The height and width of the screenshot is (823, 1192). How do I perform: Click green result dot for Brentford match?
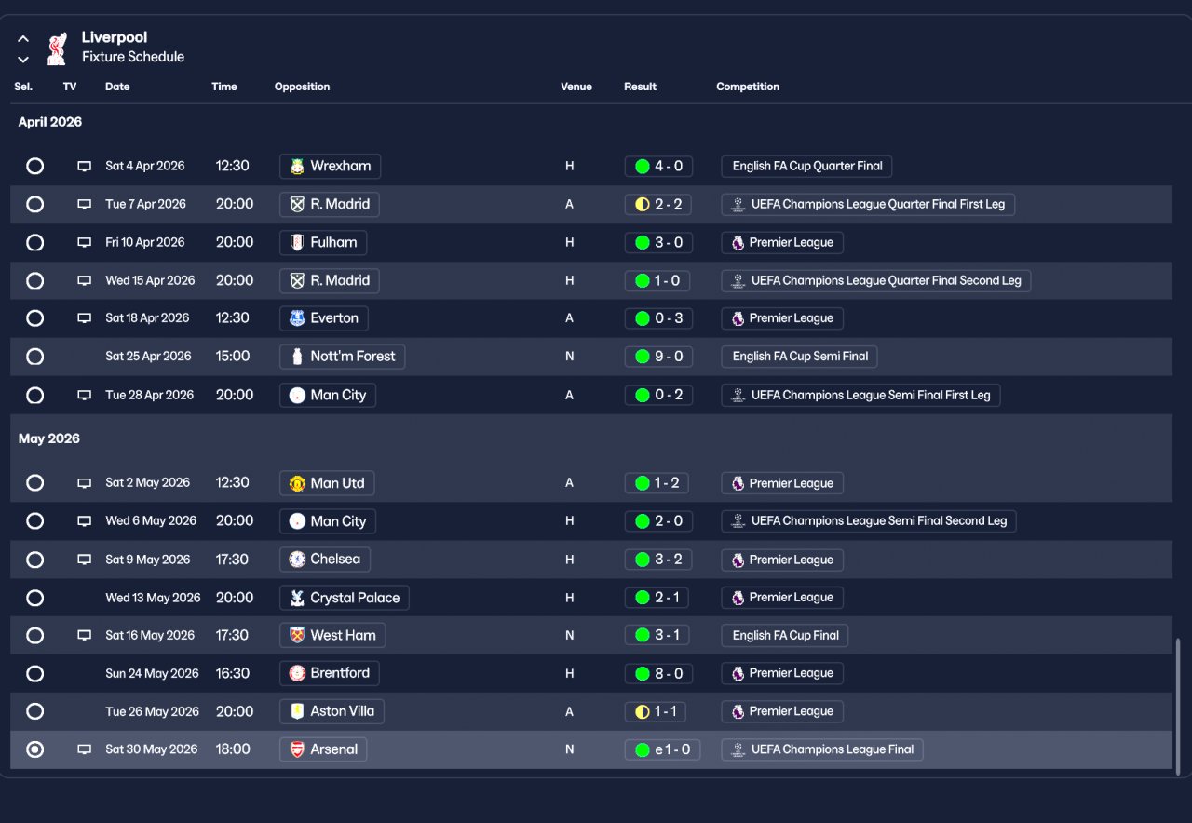642,673
